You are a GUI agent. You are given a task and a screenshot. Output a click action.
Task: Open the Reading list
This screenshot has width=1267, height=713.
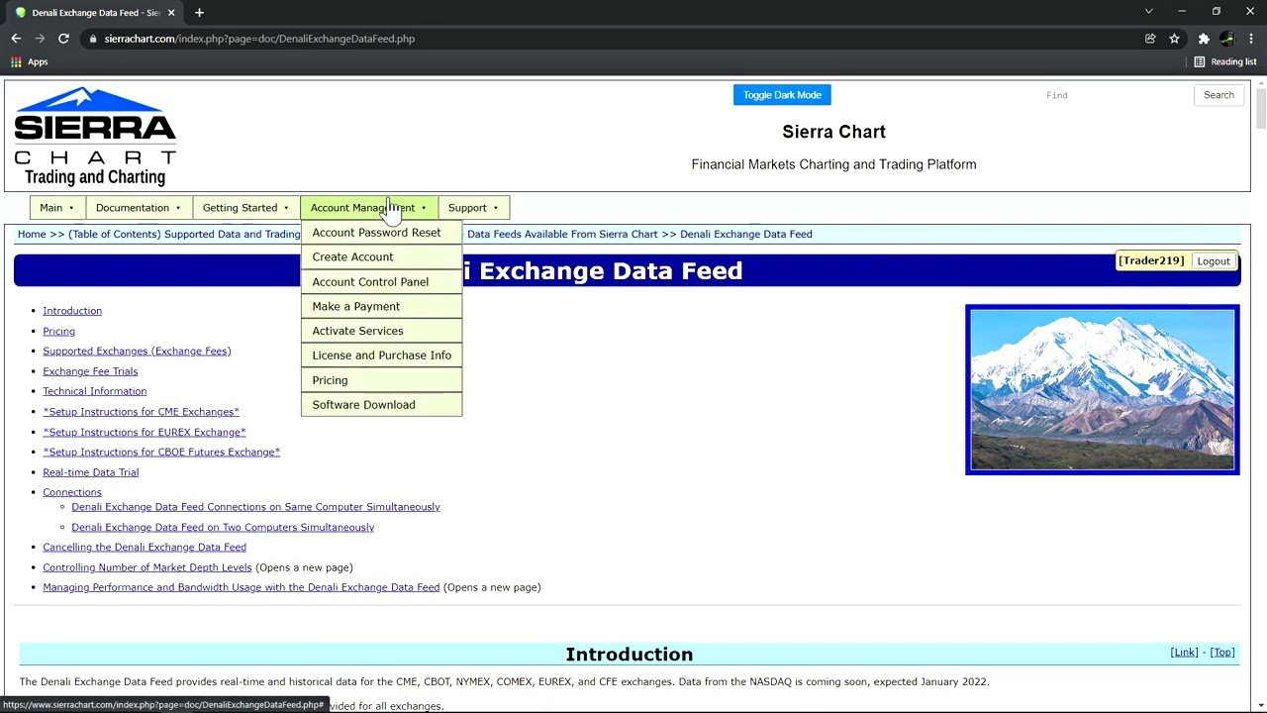tap(1224, 61)
